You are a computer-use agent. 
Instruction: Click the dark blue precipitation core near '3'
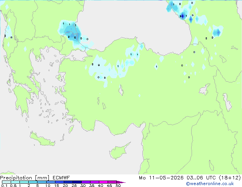click(183, 16)
